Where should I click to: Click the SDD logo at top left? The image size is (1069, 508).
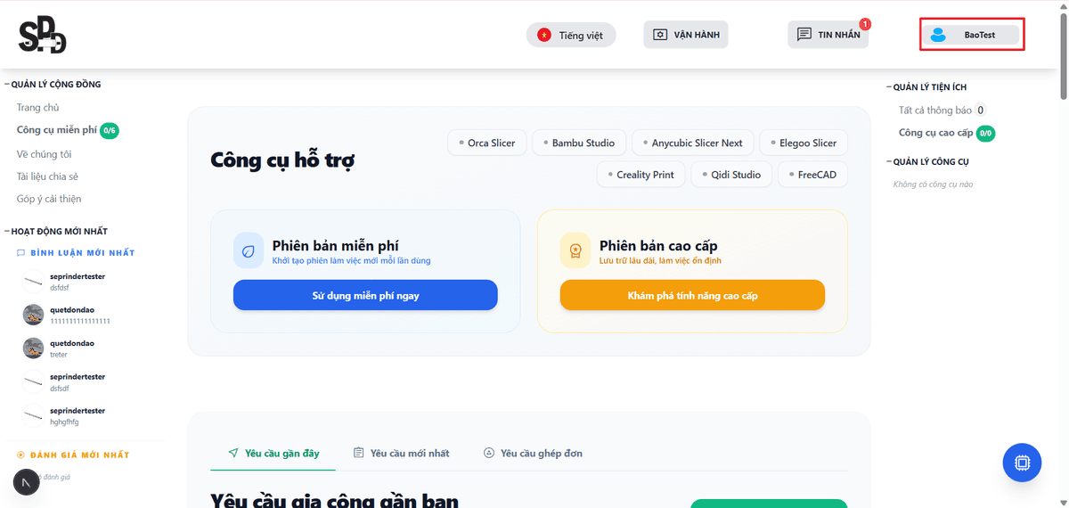[42, 36]
